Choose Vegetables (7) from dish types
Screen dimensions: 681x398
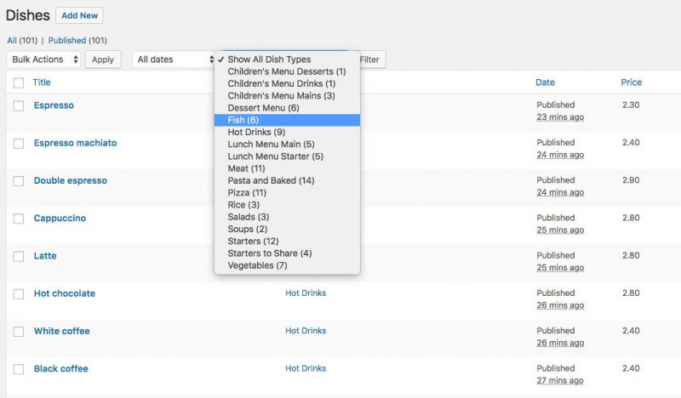[x=287, y=265]
